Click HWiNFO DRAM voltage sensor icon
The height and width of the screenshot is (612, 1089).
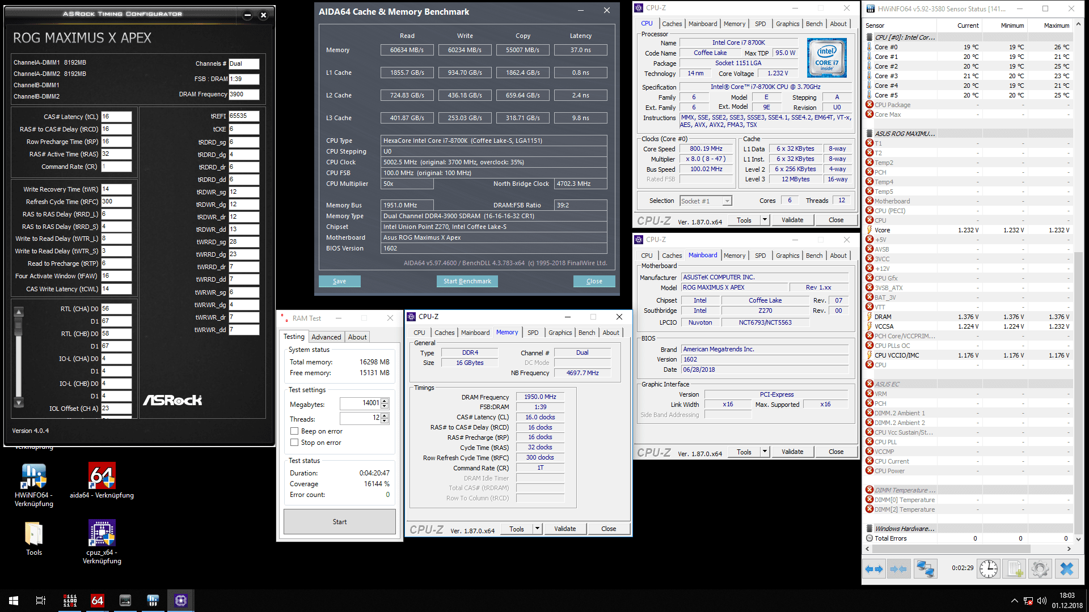point(869,317)
